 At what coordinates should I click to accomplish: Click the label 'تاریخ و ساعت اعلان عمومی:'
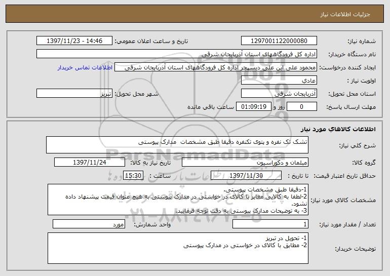(x=151, y=41)
